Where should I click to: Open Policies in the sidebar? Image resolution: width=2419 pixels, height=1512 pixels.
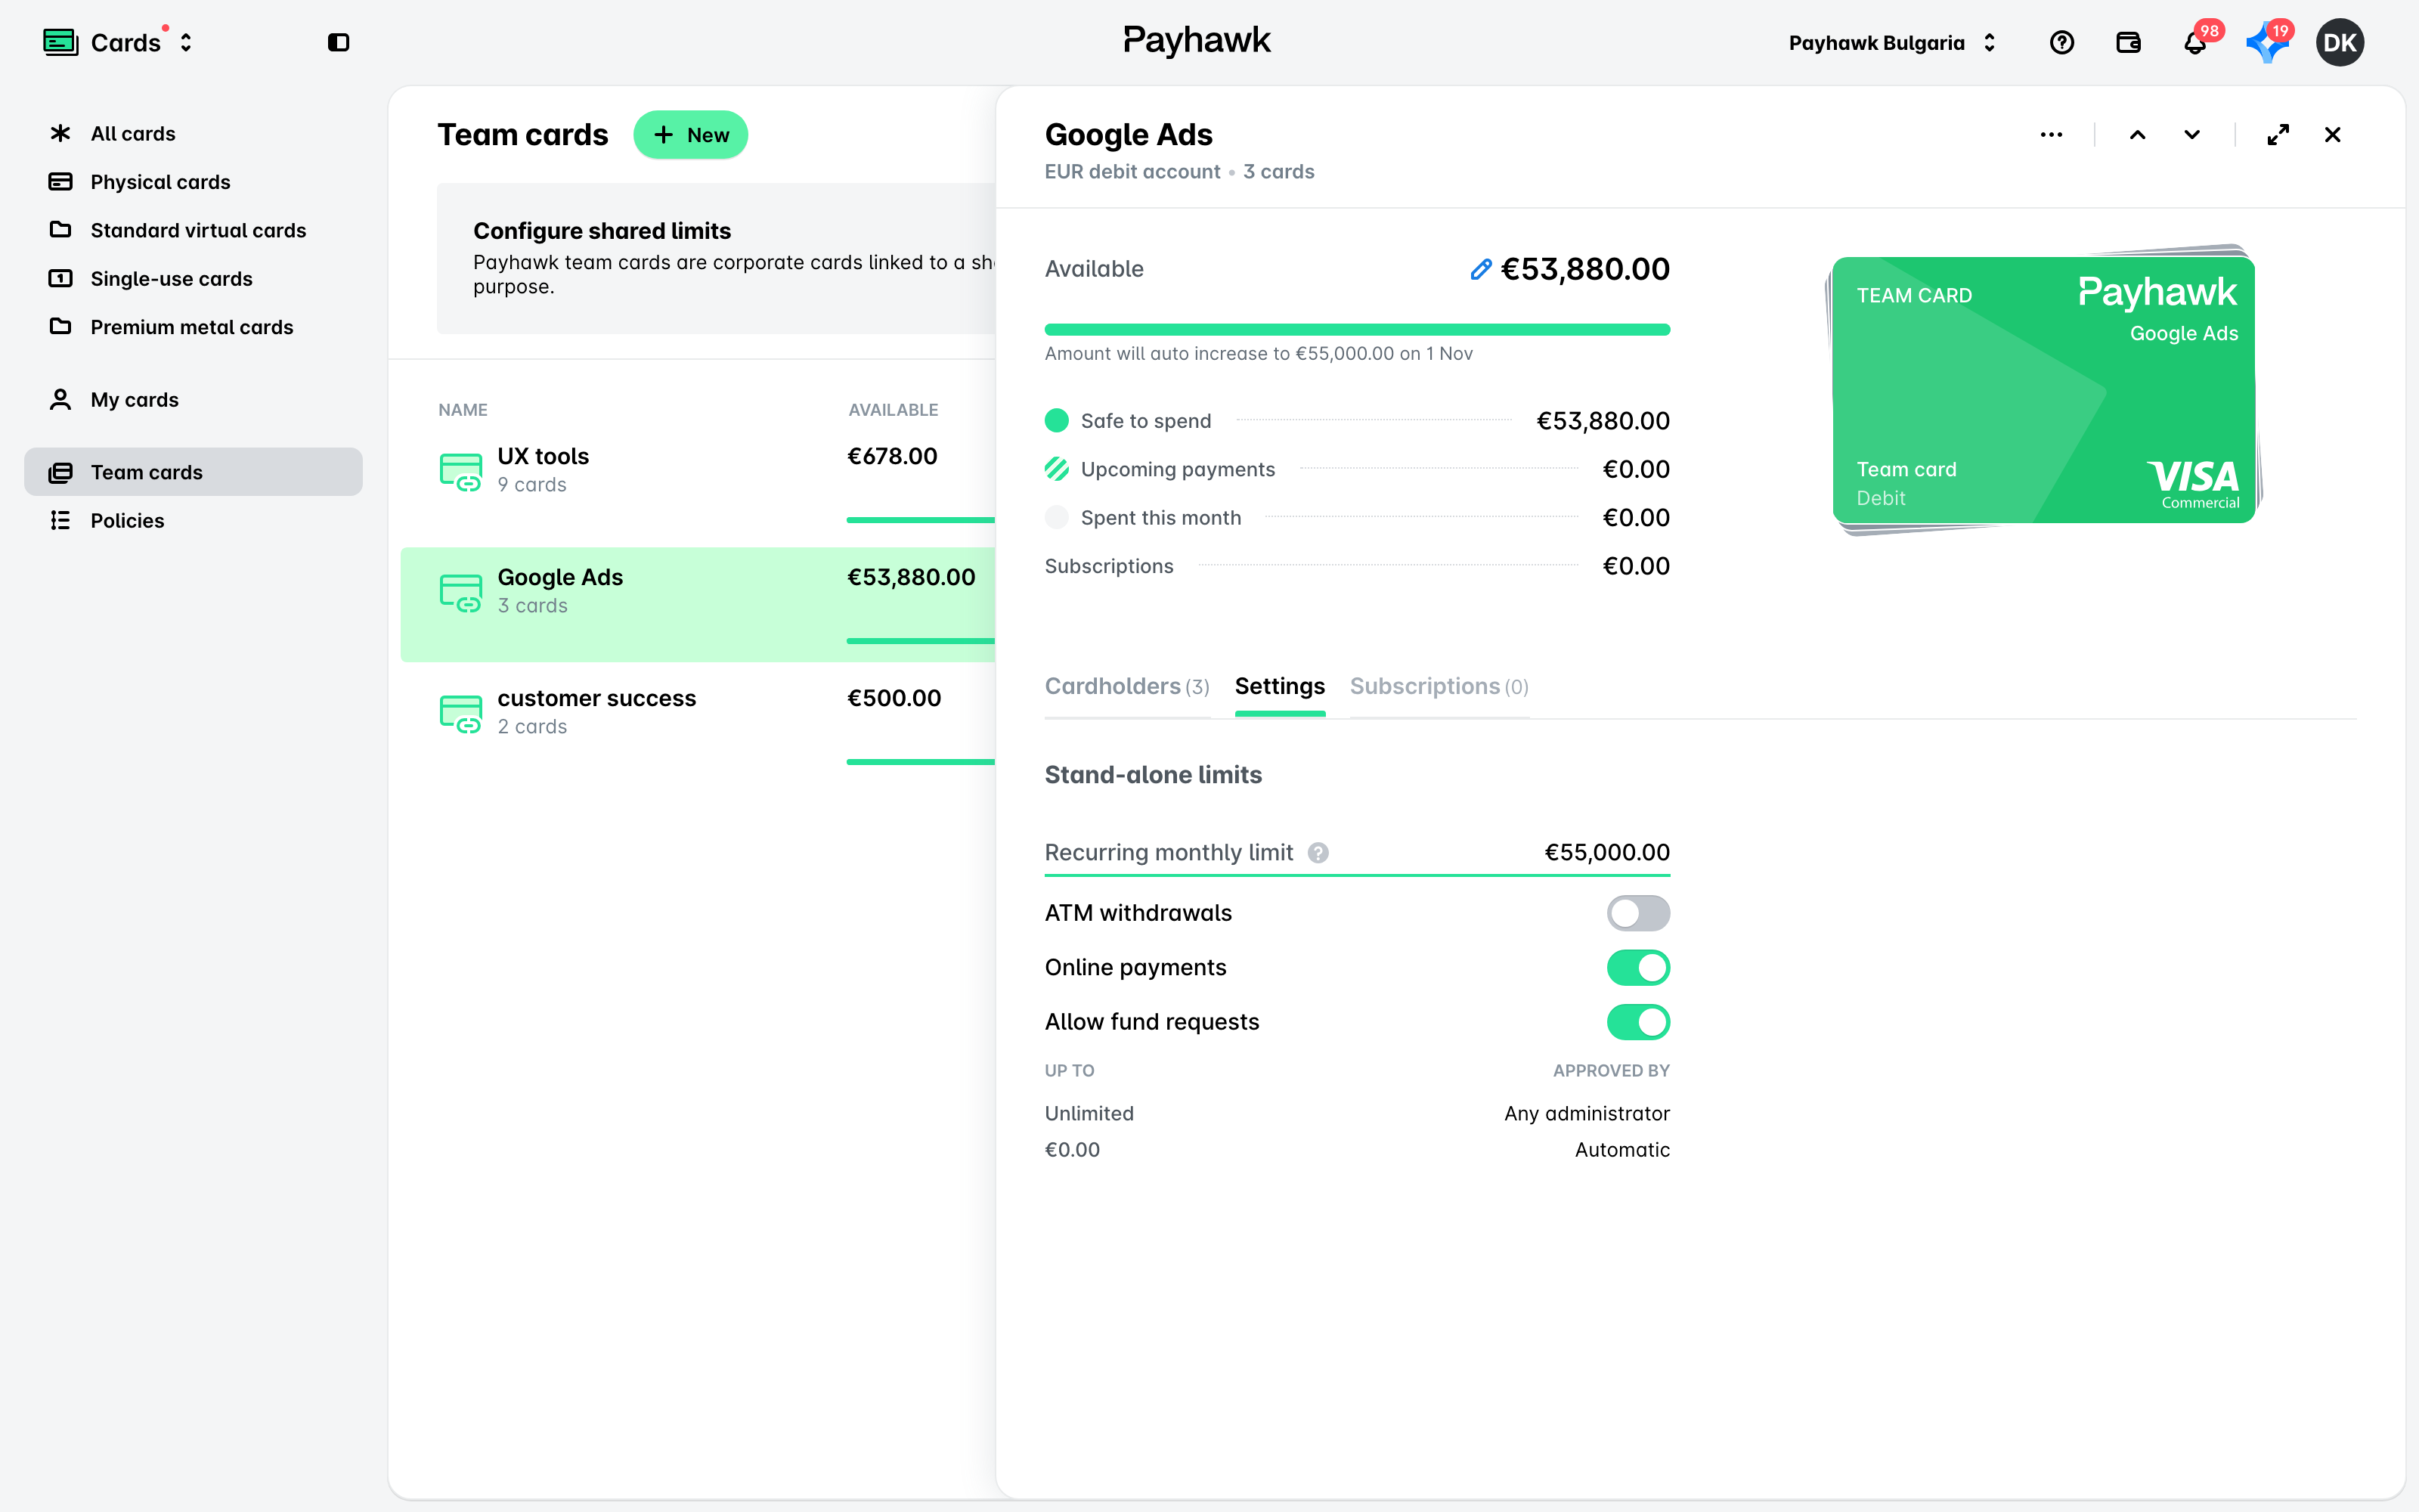click(127, 520)
